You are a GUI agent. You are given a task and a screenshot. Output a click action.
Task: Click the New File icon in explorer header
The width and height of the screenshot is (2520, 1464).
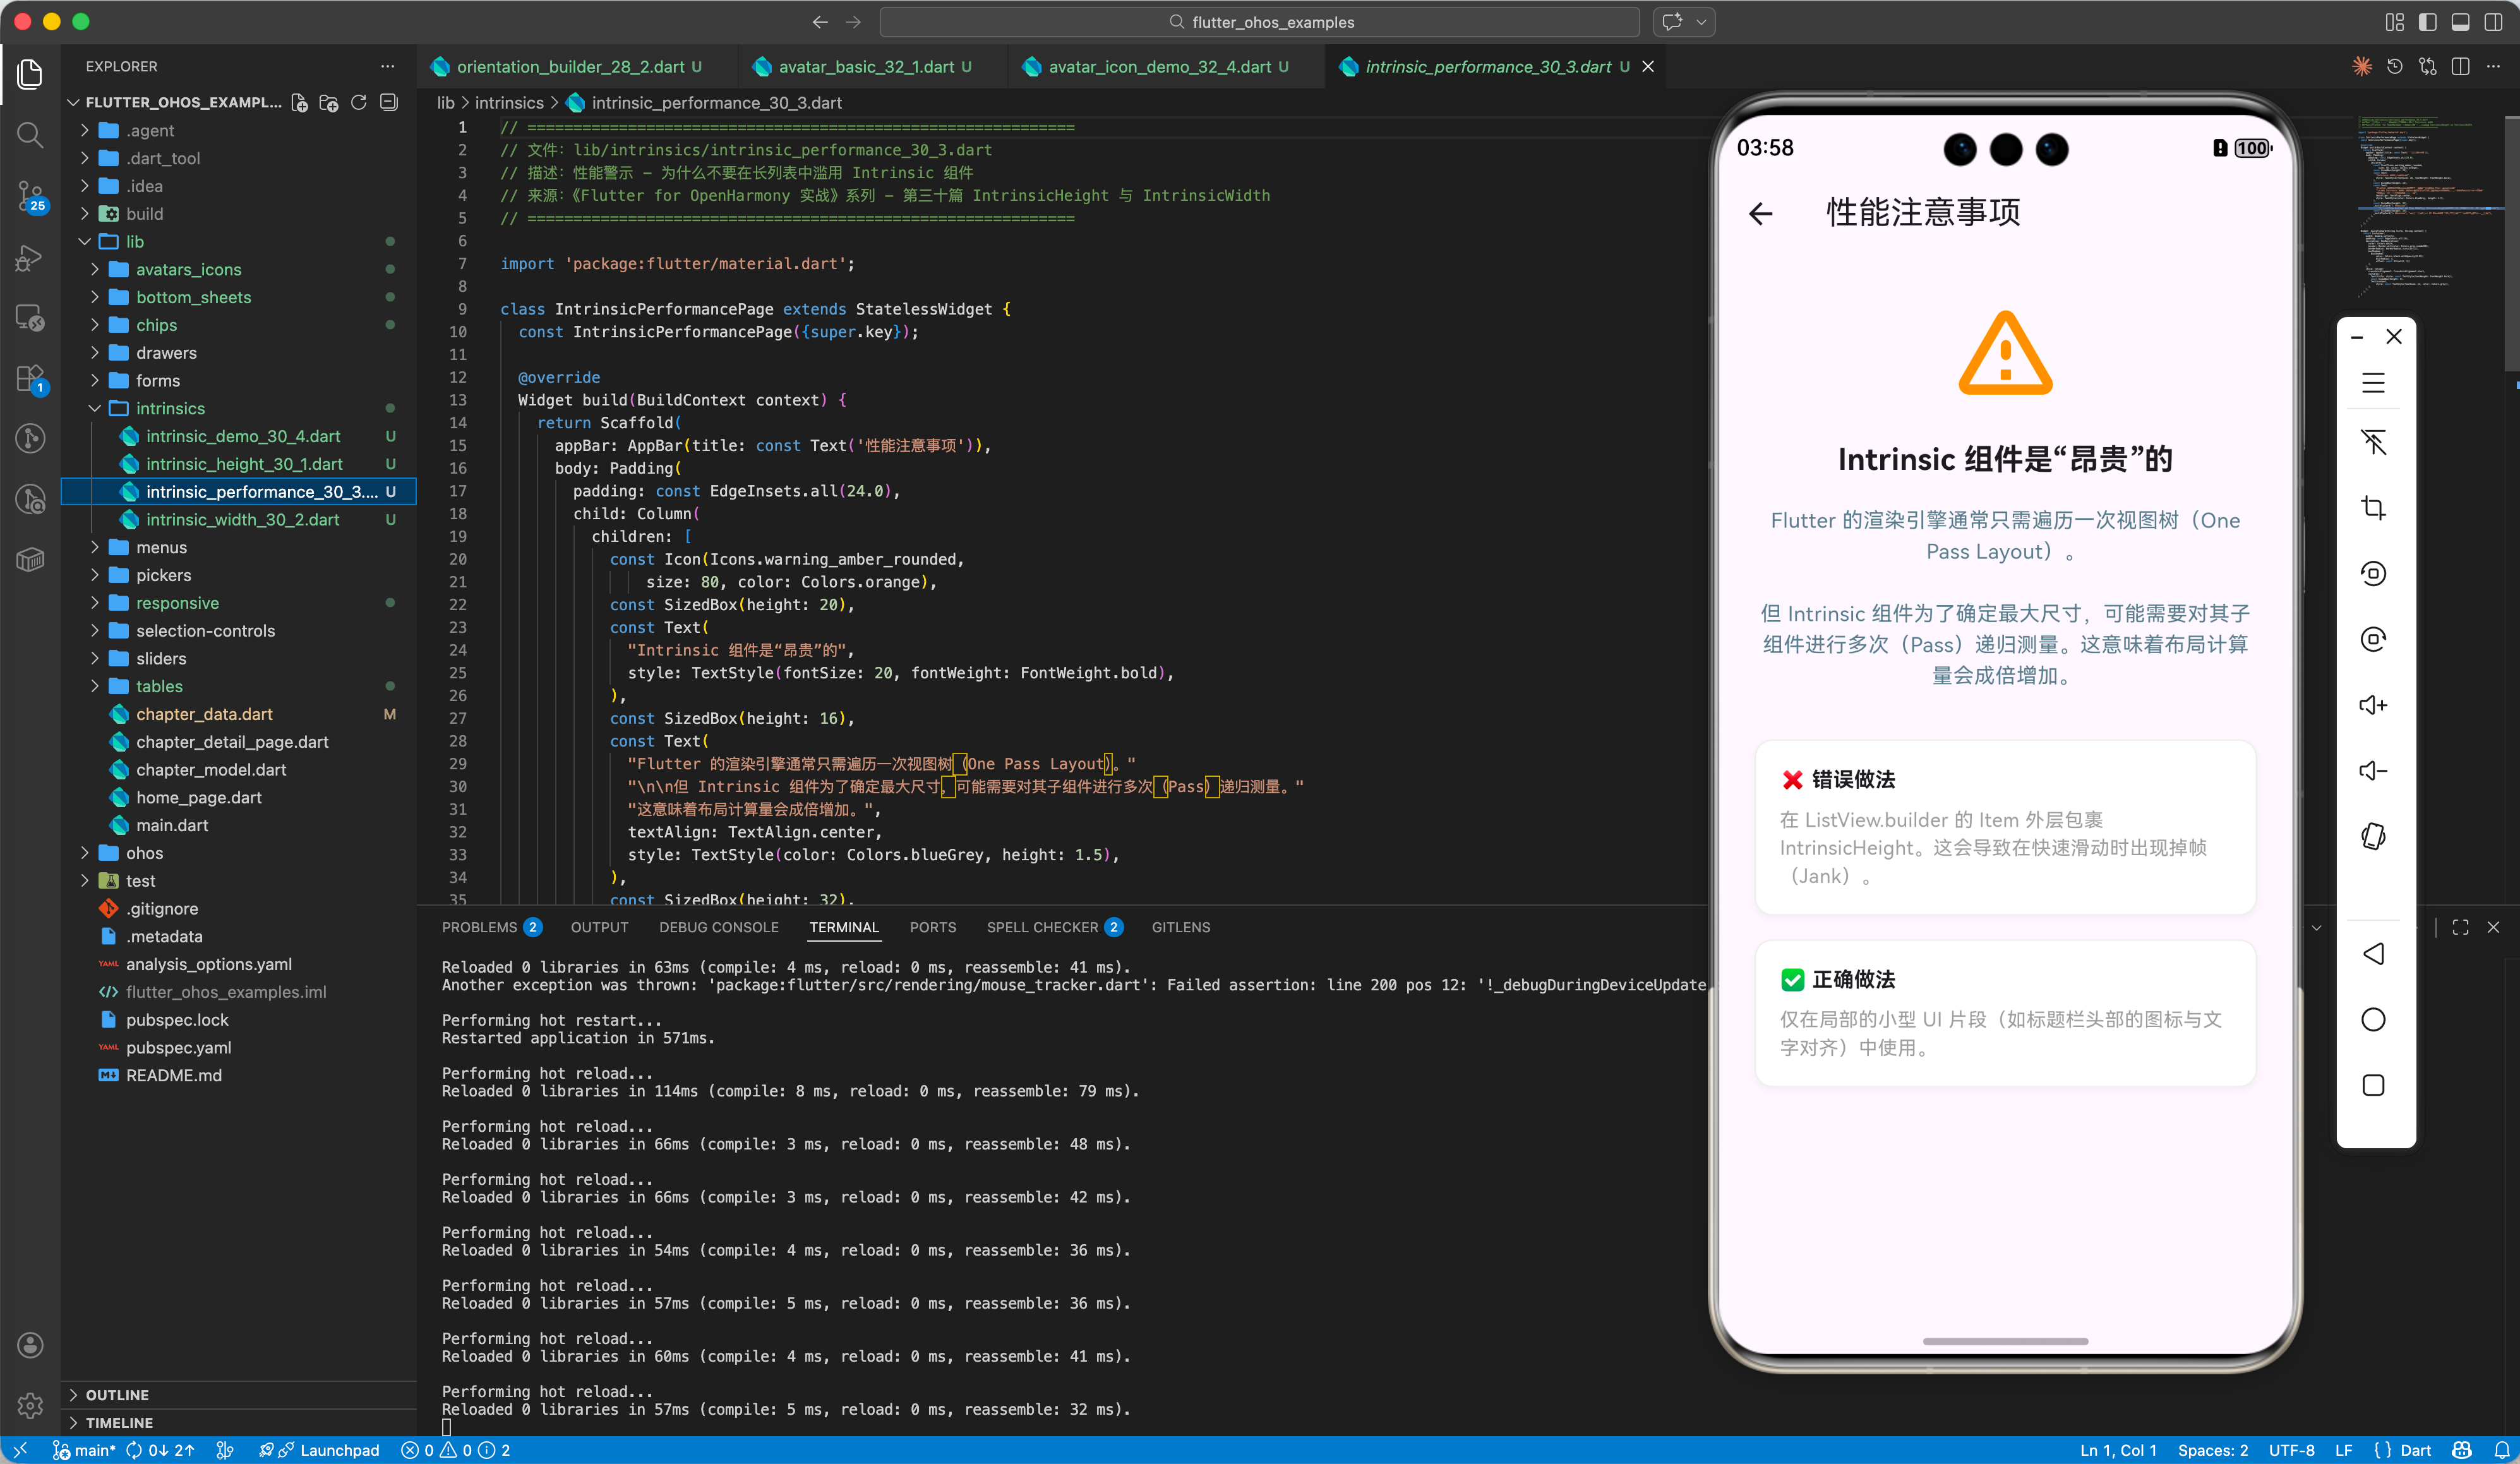tap(299, 102)
